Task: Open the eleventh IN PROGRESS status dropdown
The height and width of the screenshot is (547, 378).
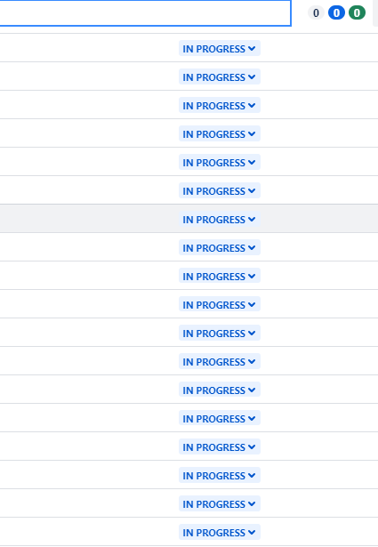Action: pyautogui.click(x=220, y=334)
